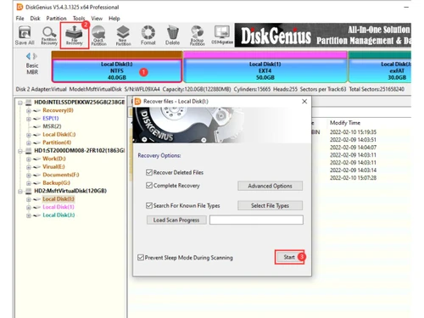Go to previous disk with left arrow
The width and height of the screenshot is (424, 318).
(28, 56)
